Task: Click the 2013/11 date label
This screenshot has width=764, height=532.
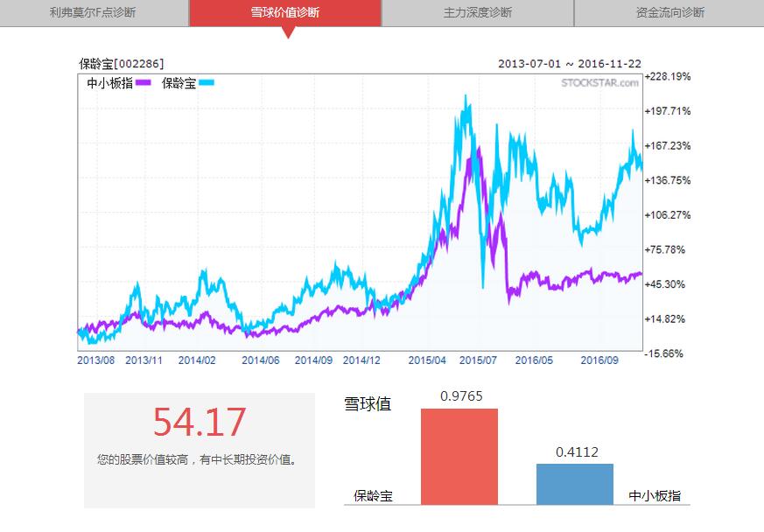Action: click(144, 360)
